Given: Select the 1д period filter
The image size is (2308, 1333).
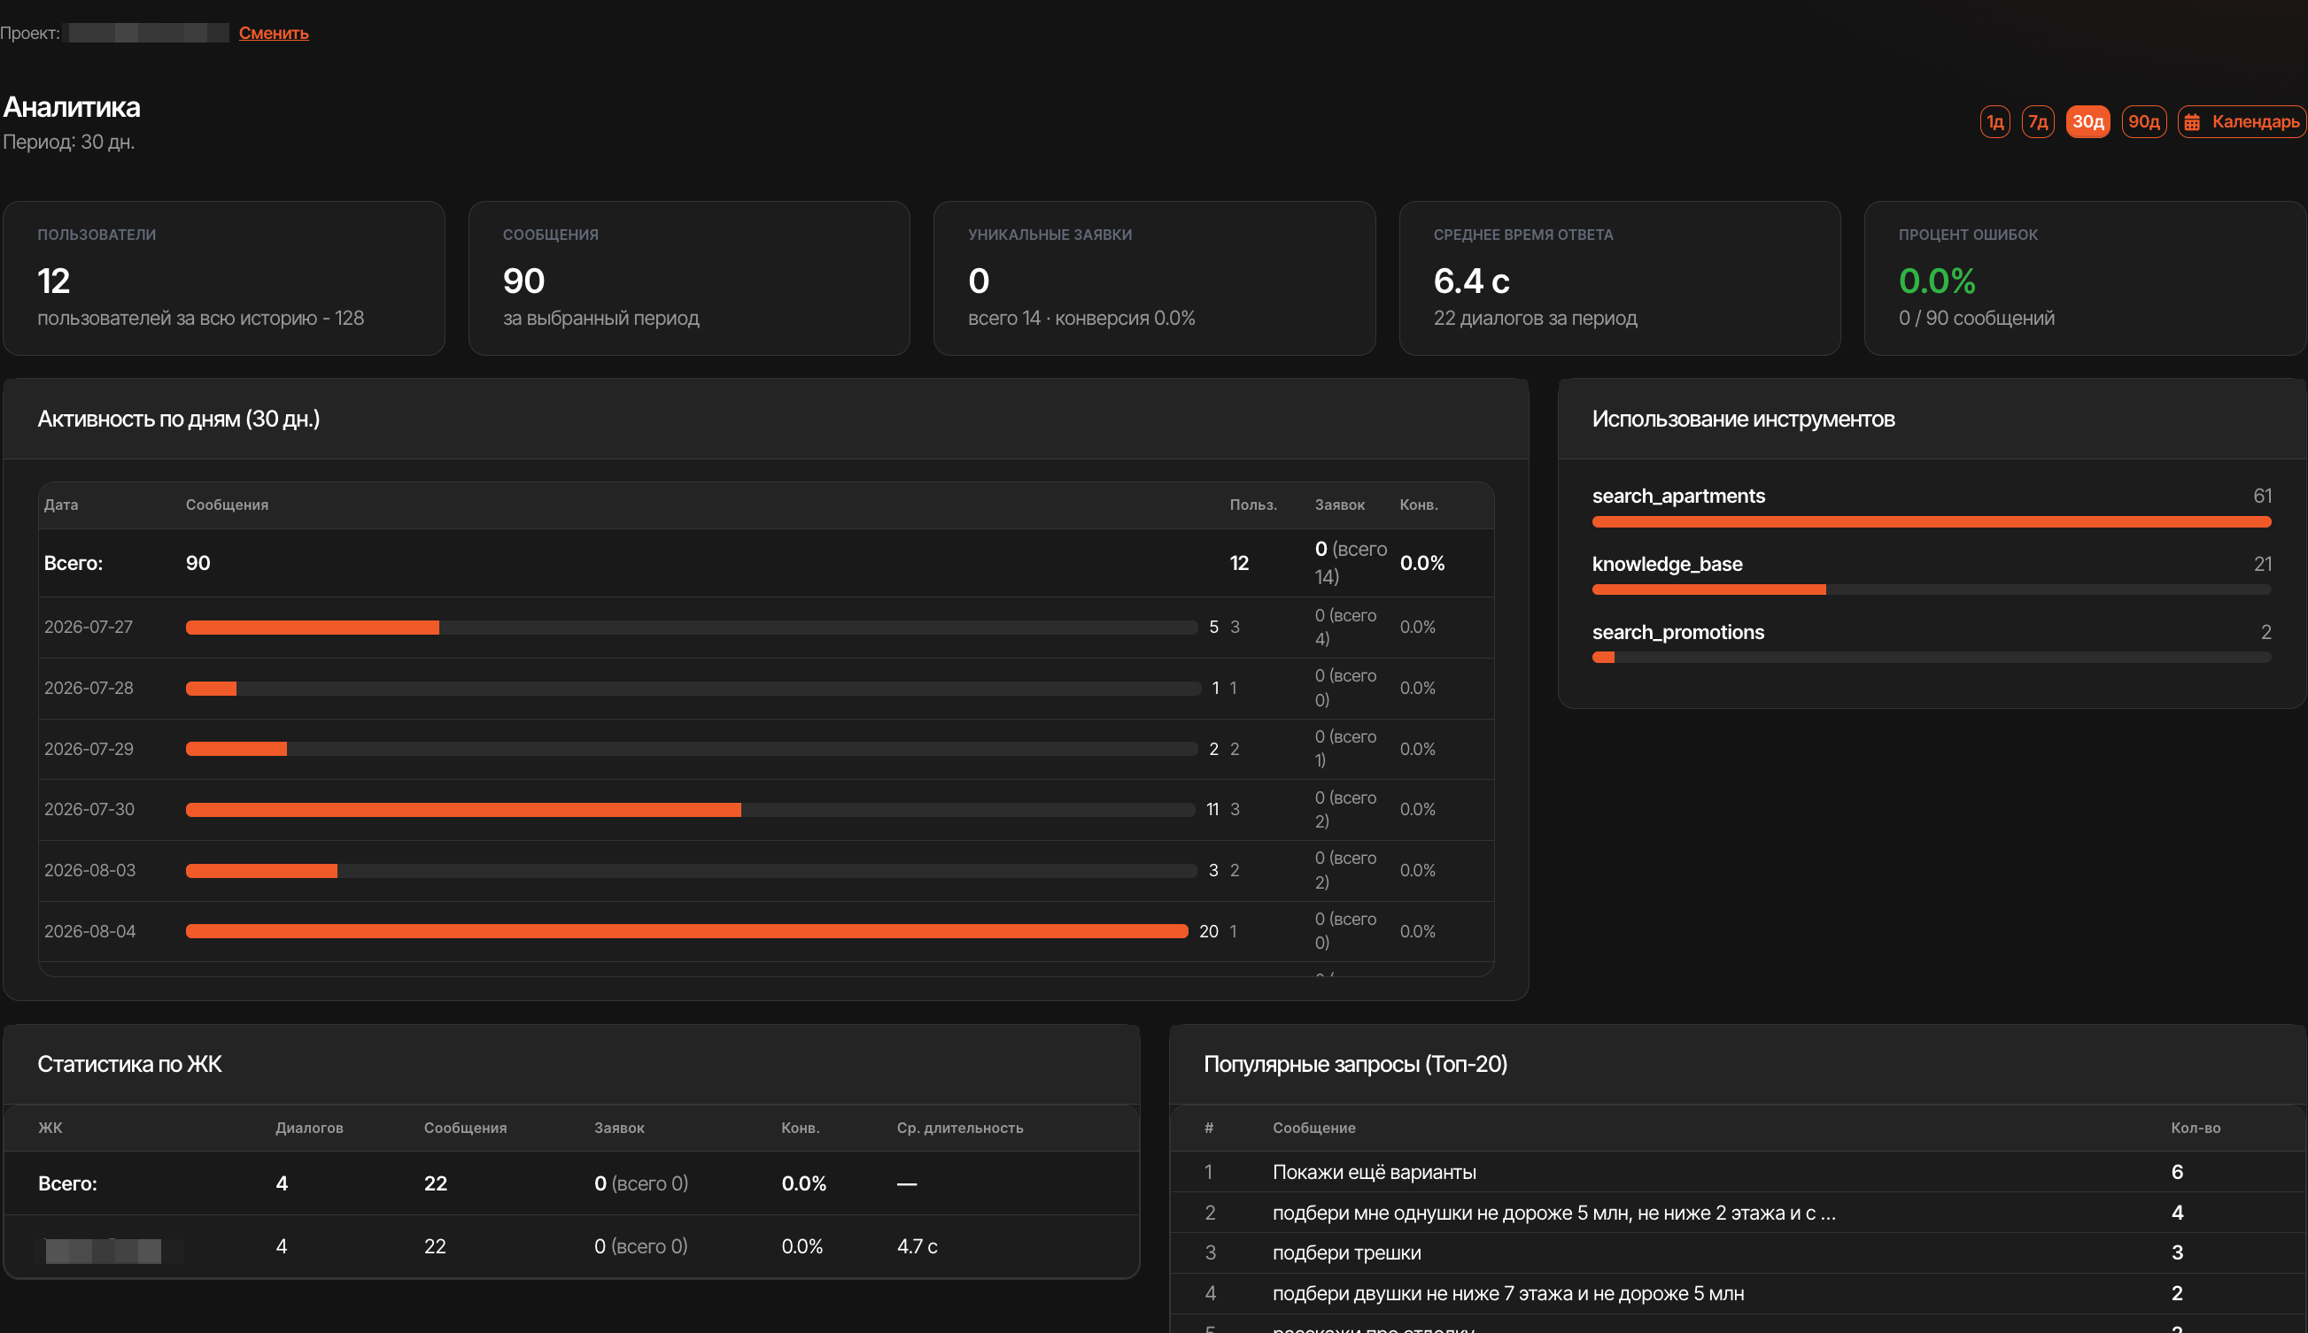Looking at the screenshot, I should (x=1994, y=122).
